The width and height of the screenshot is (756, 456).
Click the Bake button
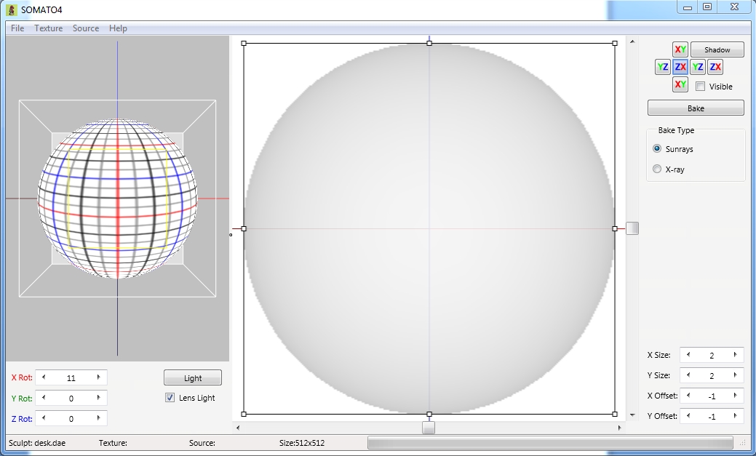coord(696,108)
